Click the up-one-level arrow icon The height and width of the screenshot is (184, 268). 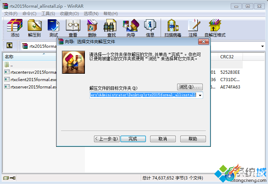[x=9, y=46]
